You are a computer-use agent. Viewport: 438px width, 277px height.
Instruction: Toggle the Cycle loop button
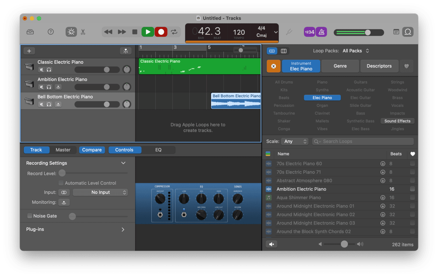[174, 32]
